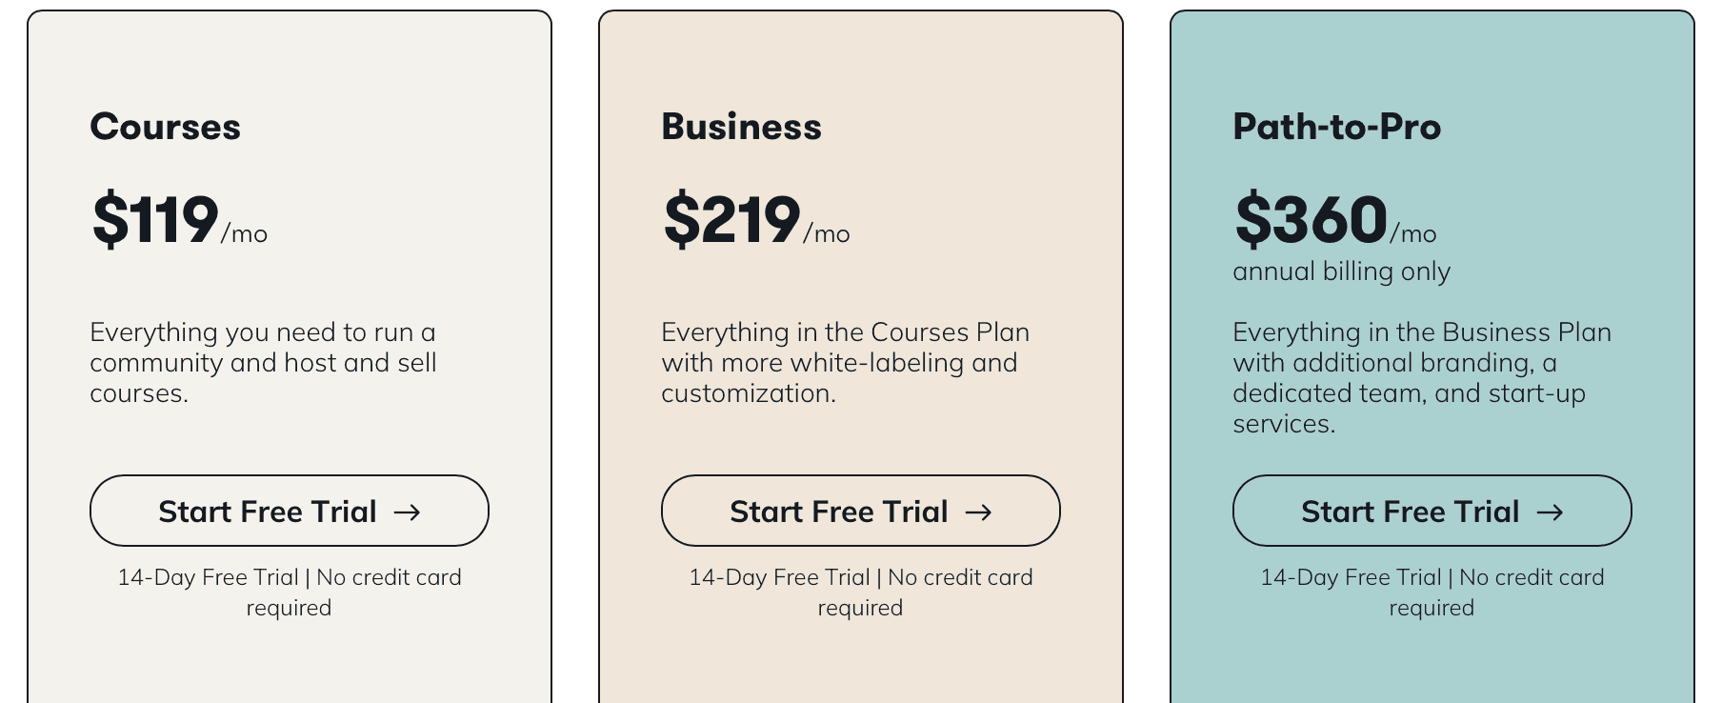Viewport: 1722px width, 703px height.
Task: Click Courses 14-Day Free Trial disclaimer text
Action: pyautogui.click(x=289, y=592)
